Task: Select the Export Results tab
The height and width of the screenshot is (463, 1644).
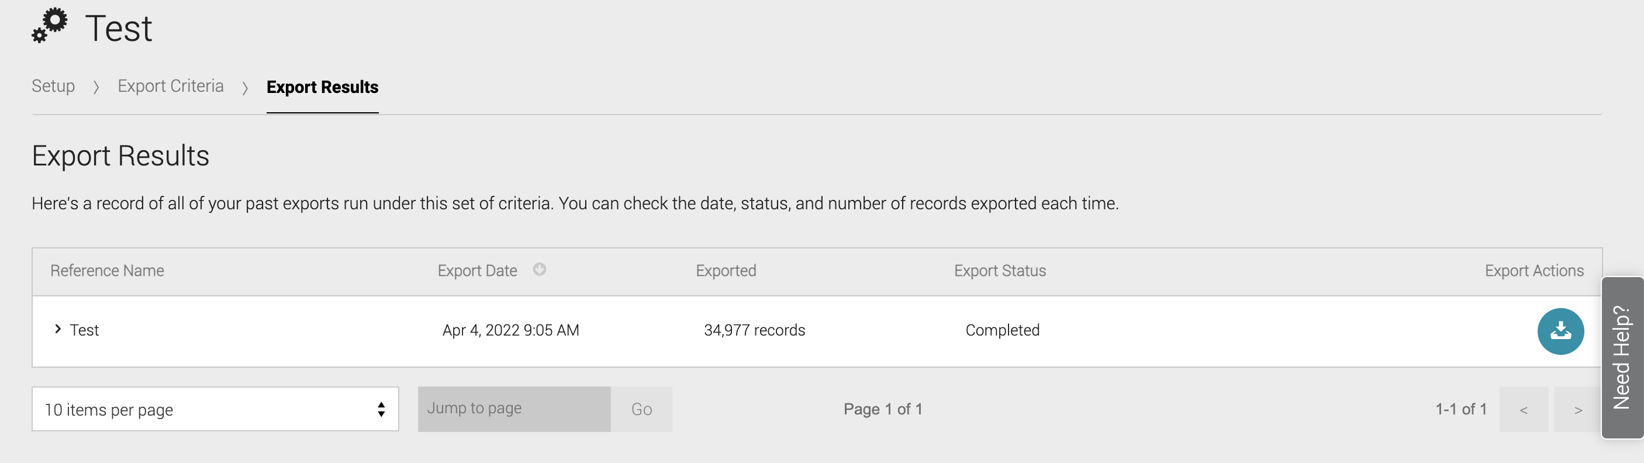Action: (322, 87)
